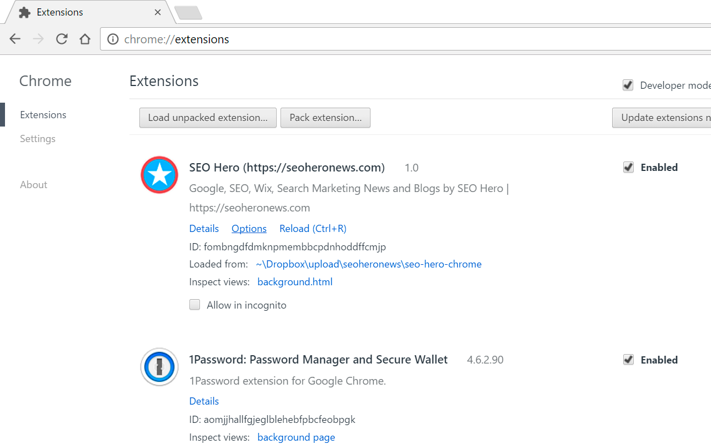711x444 pixels.
Task: Click the forward navigation arrow
Action: coord(38,39)
